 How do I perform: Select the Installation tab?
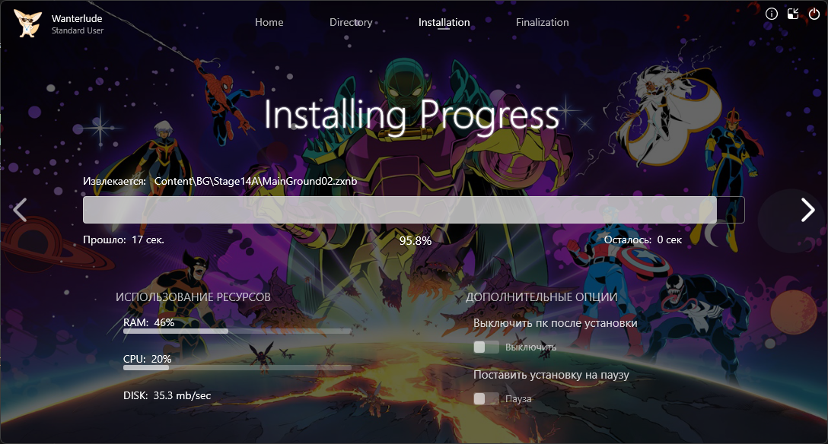(444, 23)
